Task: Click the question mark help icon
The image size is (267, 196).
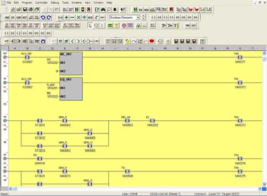Action: (202, 41)
